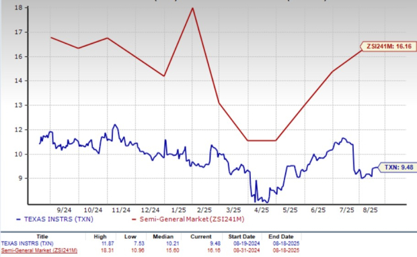Click the 8/25 x-axis label
Screen dimensions: 417x257
(x=370, y=210)
